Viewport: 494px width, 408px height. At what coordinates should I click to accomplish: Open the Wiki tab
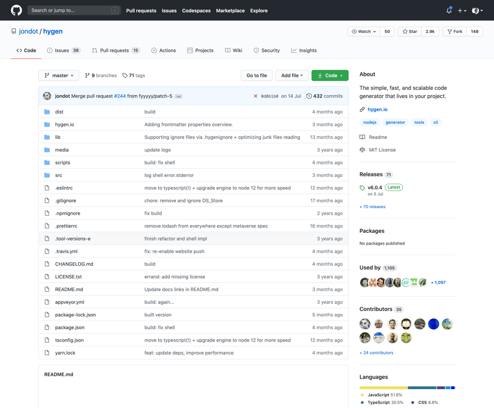[x=233, y=51]
